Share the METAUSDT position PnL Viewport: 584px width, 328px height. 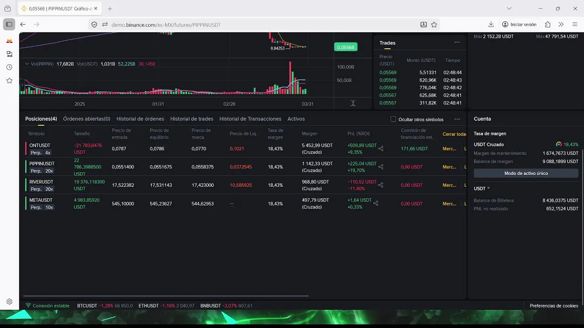(376, 203)
